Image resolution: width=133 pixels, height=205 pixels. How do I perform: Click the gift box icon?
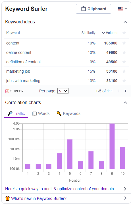8,198
